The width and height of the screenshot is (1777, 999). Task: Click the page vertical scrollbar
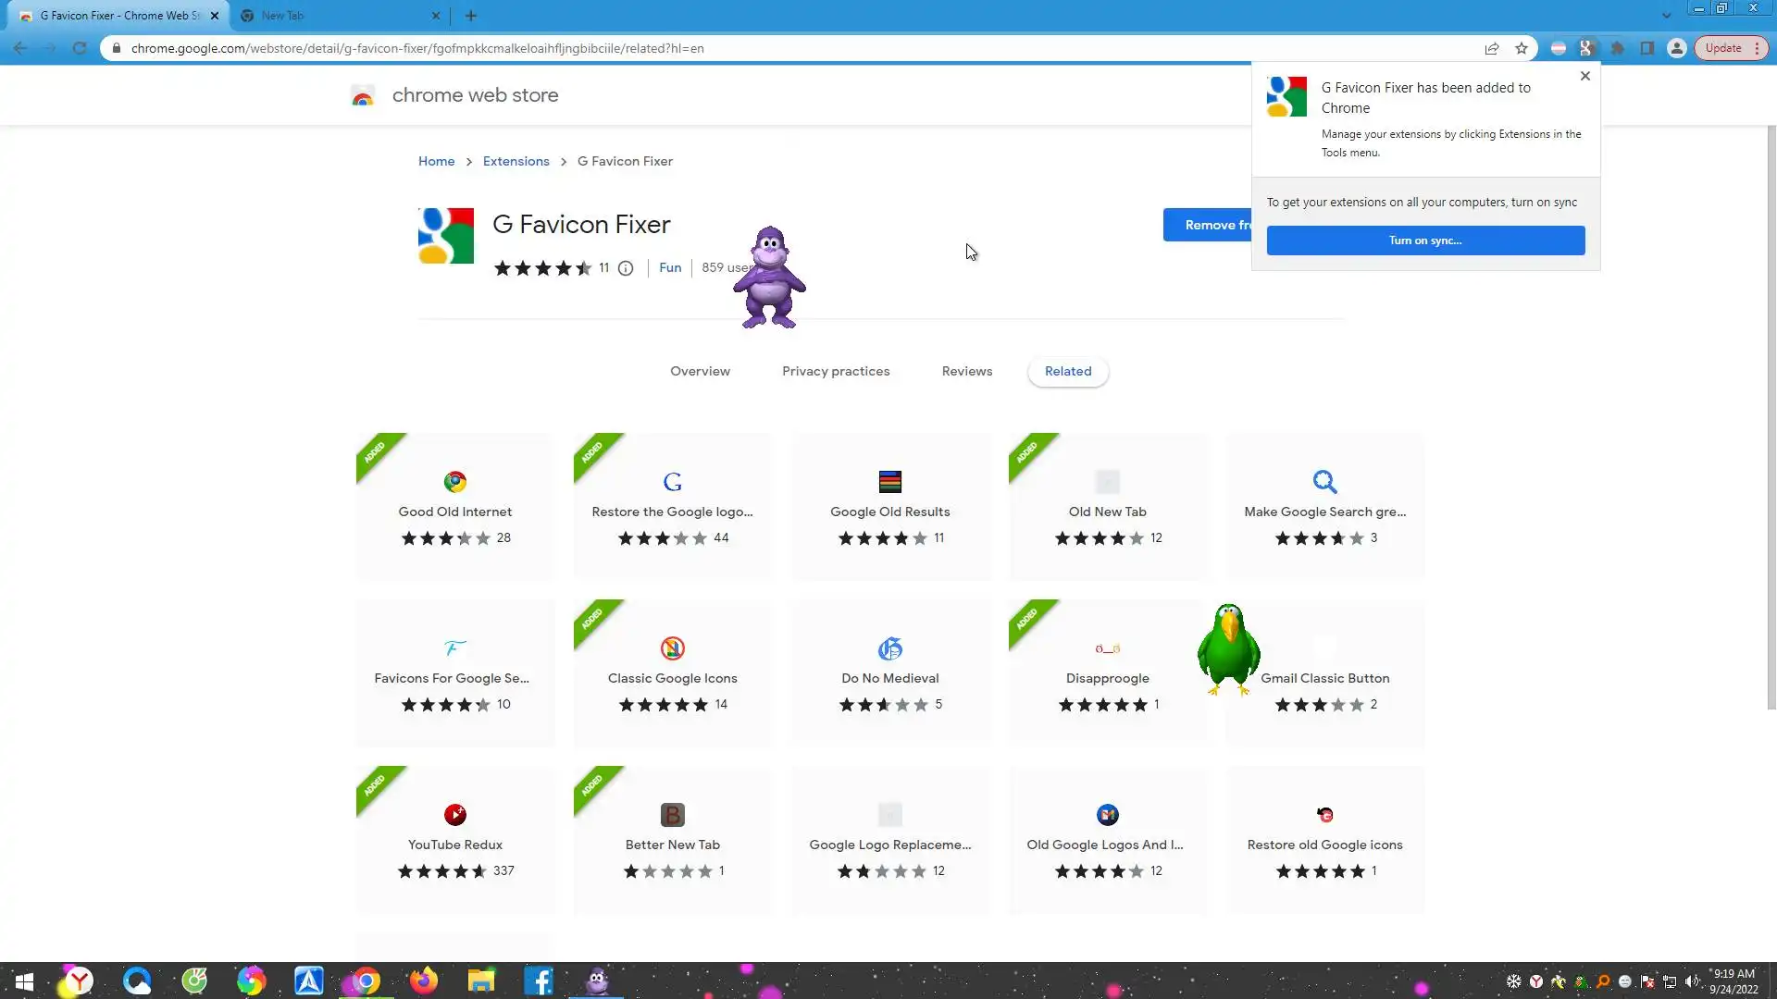coord(1771,416)
